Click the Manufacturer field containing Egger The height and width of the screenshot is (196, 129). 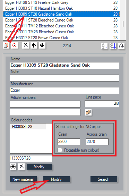point(64,91)
